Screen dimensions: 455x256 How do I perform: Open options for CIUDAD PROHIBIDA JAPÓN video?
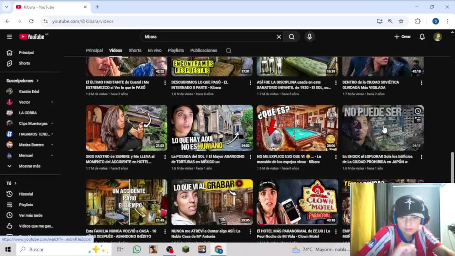click(421, 157)
